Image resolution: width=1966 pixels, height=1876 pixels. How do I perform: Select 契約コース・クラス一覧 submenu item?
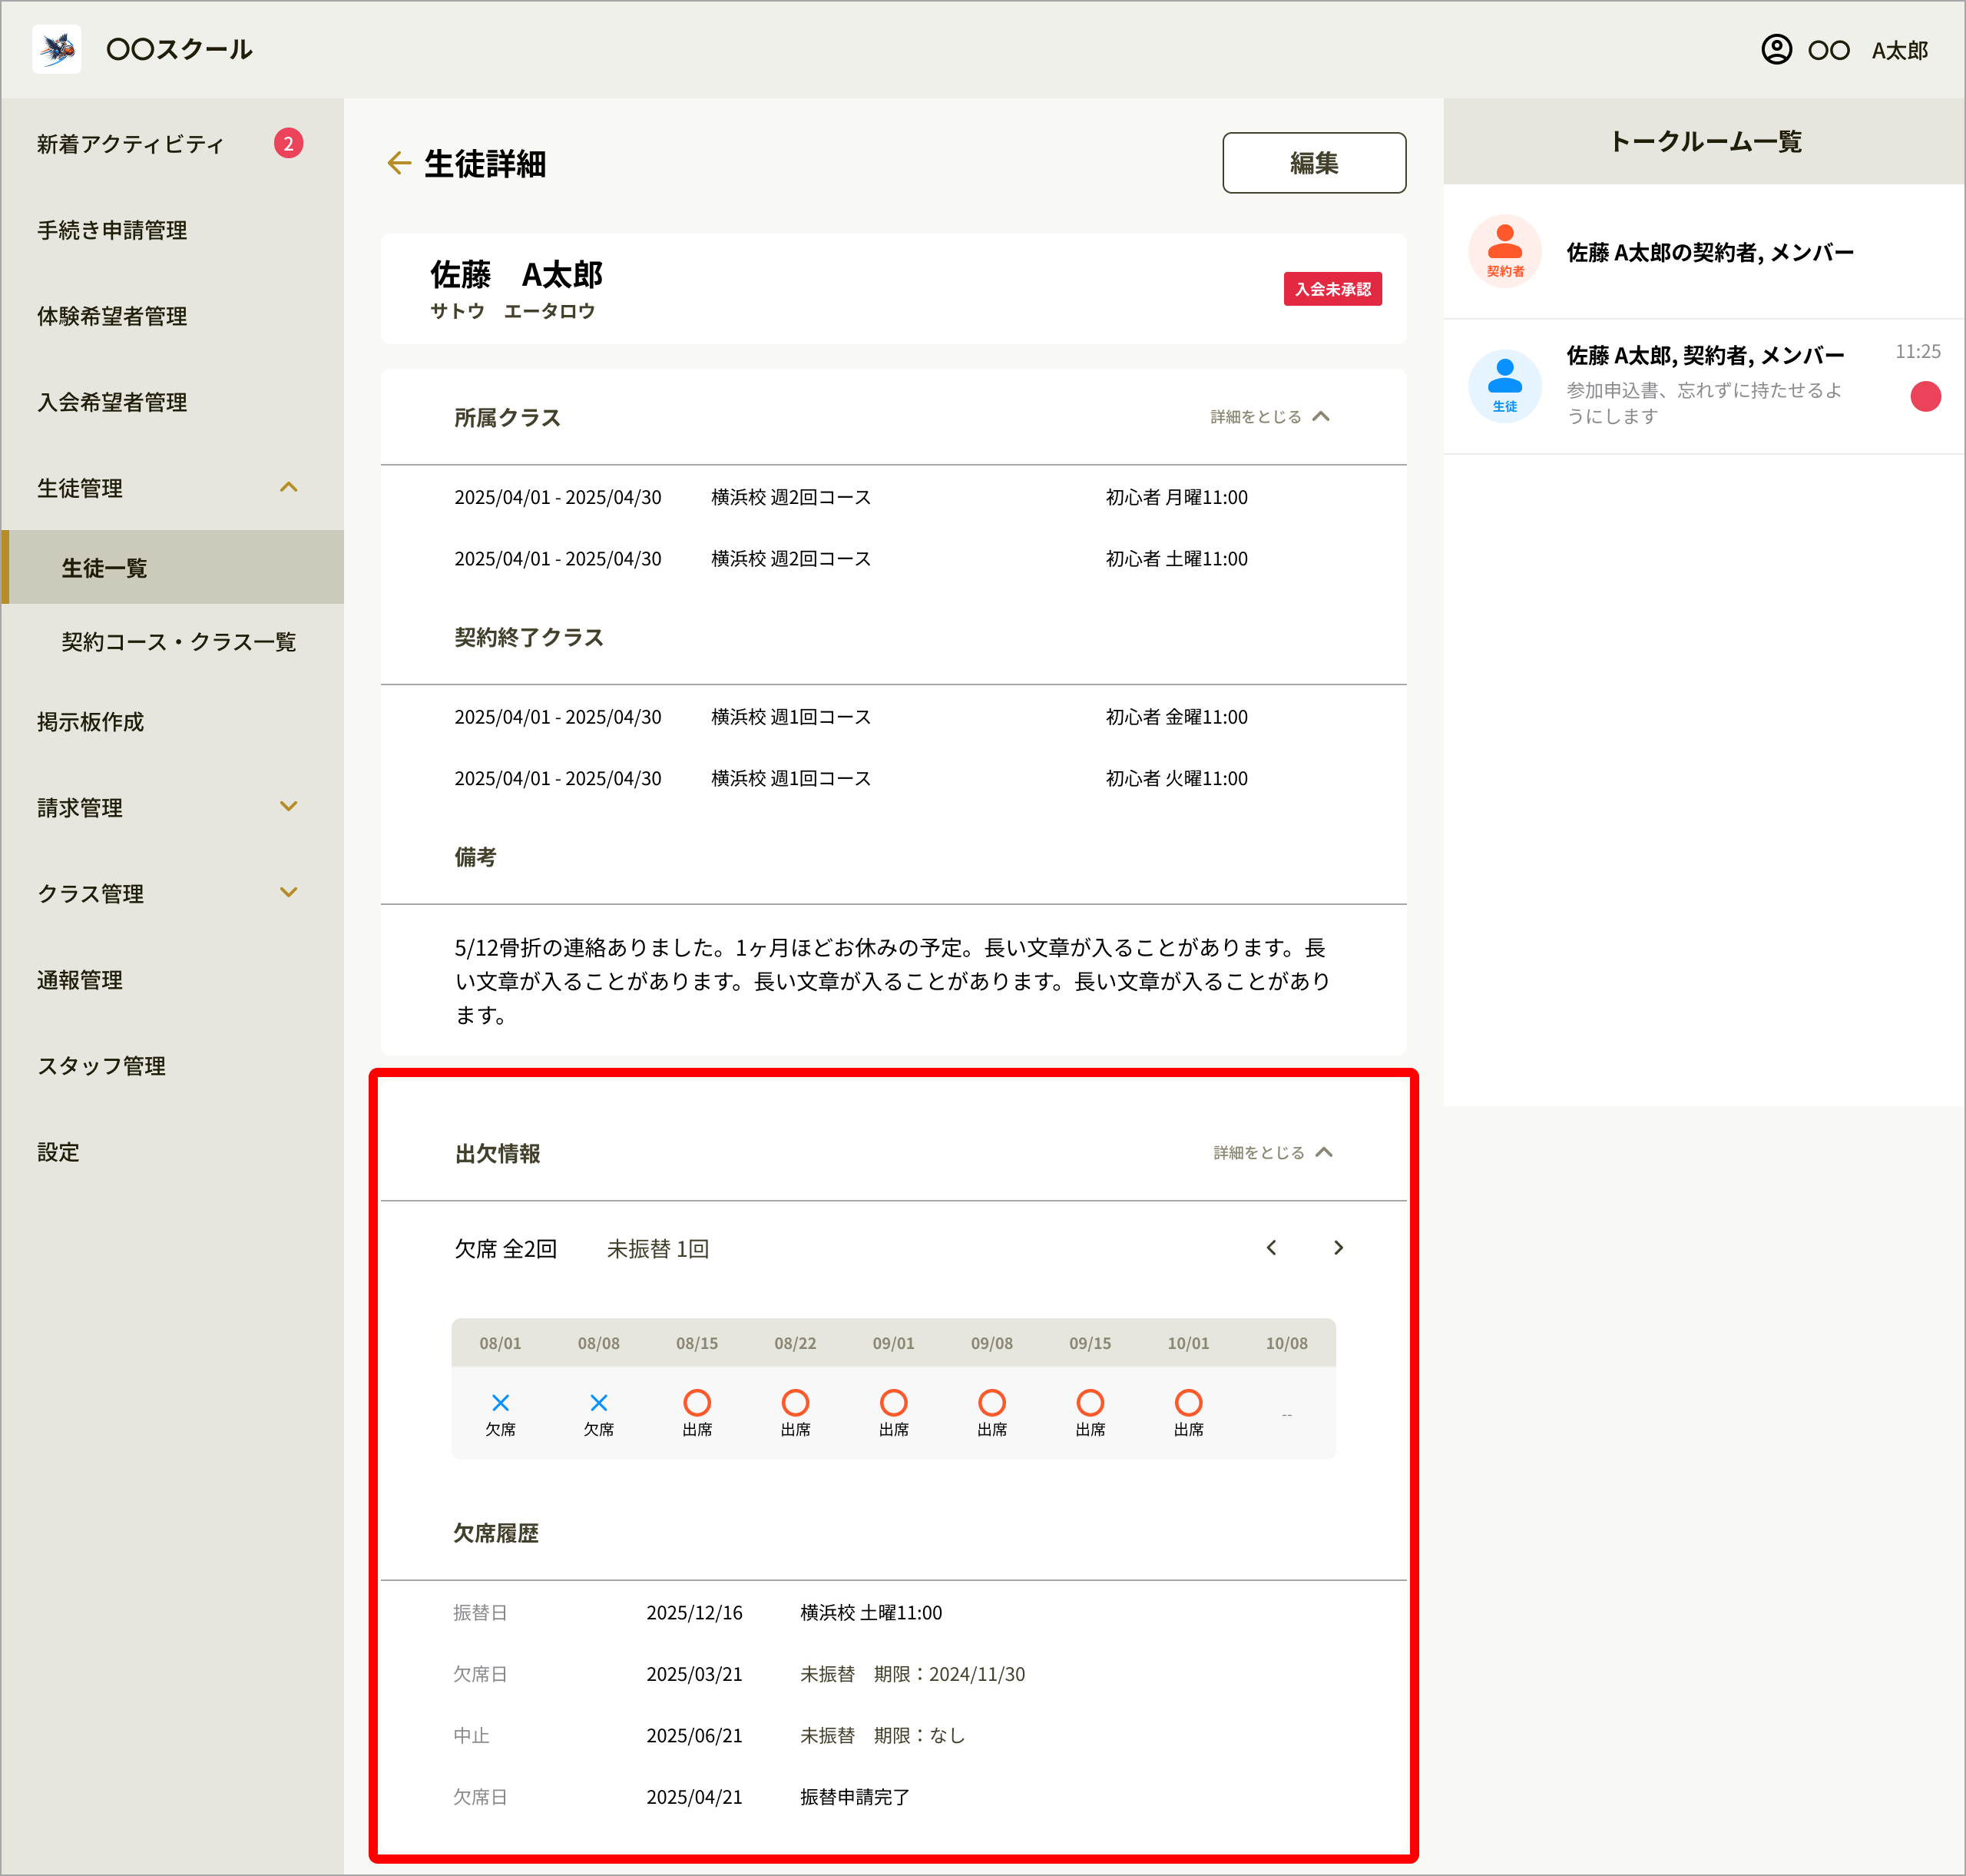tap(172, 642)
